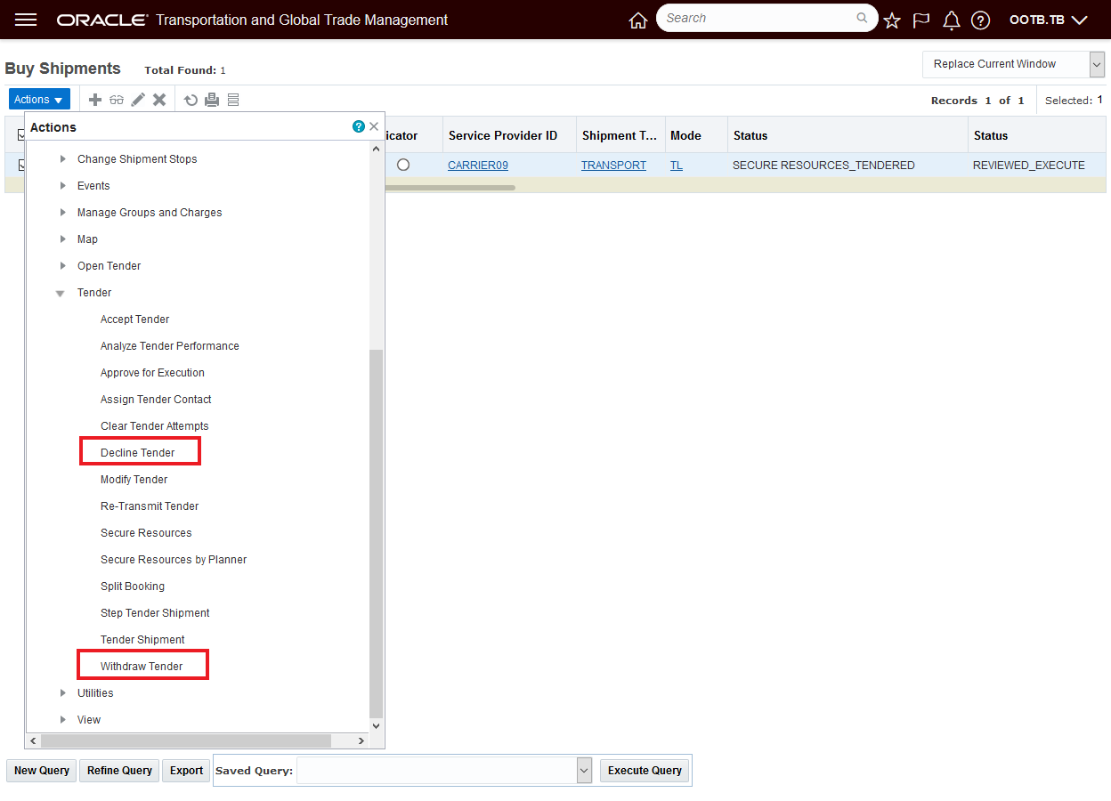Open the notifications bell

coord(951,20)
